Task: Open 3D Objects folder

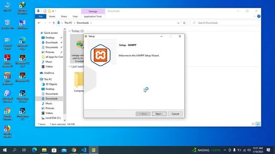Action: click(x=51, y=84)
